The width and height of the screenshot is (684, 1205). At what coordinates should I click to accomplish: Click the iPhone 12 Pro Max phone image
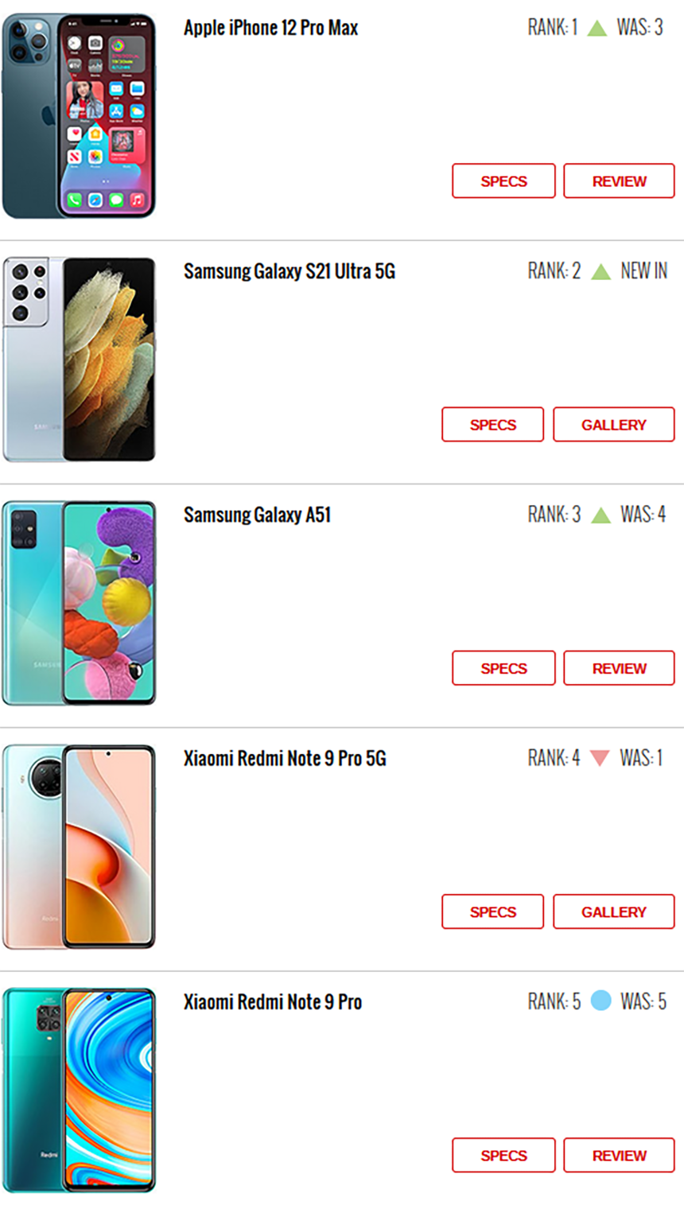(79, 115)
